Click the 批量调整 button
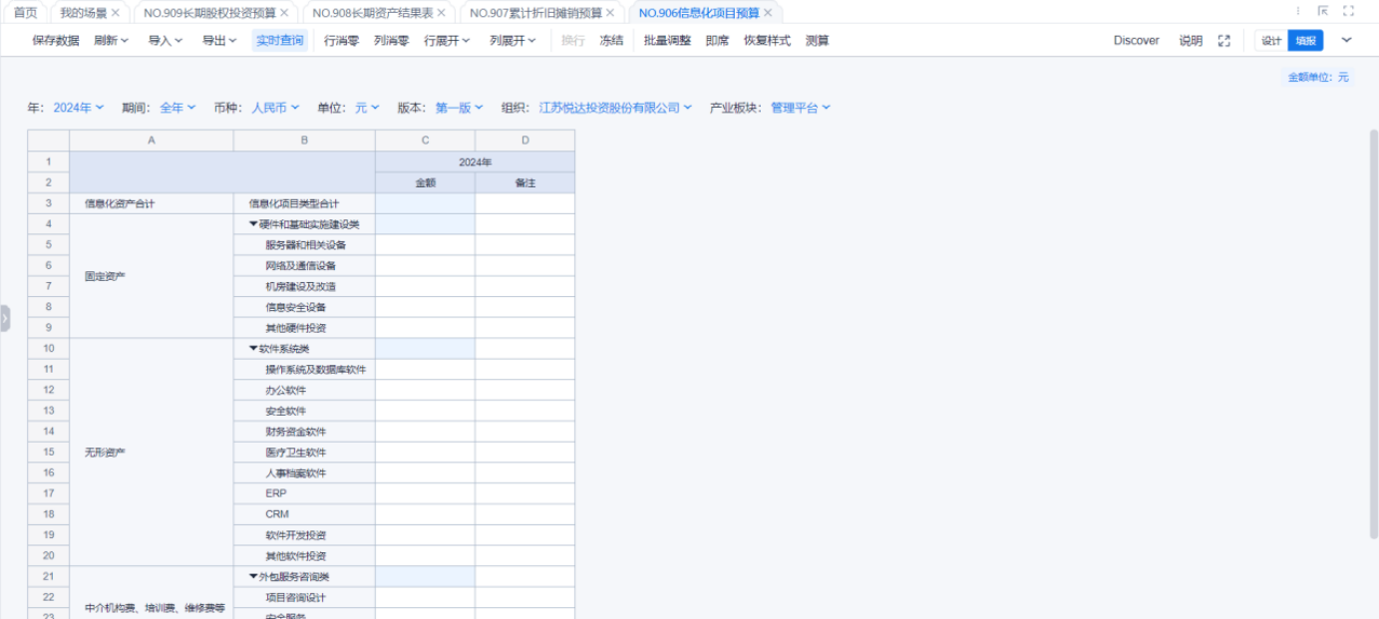This screenshot has height=619, width=1379. pyautogui.click(x=667, y=41)
